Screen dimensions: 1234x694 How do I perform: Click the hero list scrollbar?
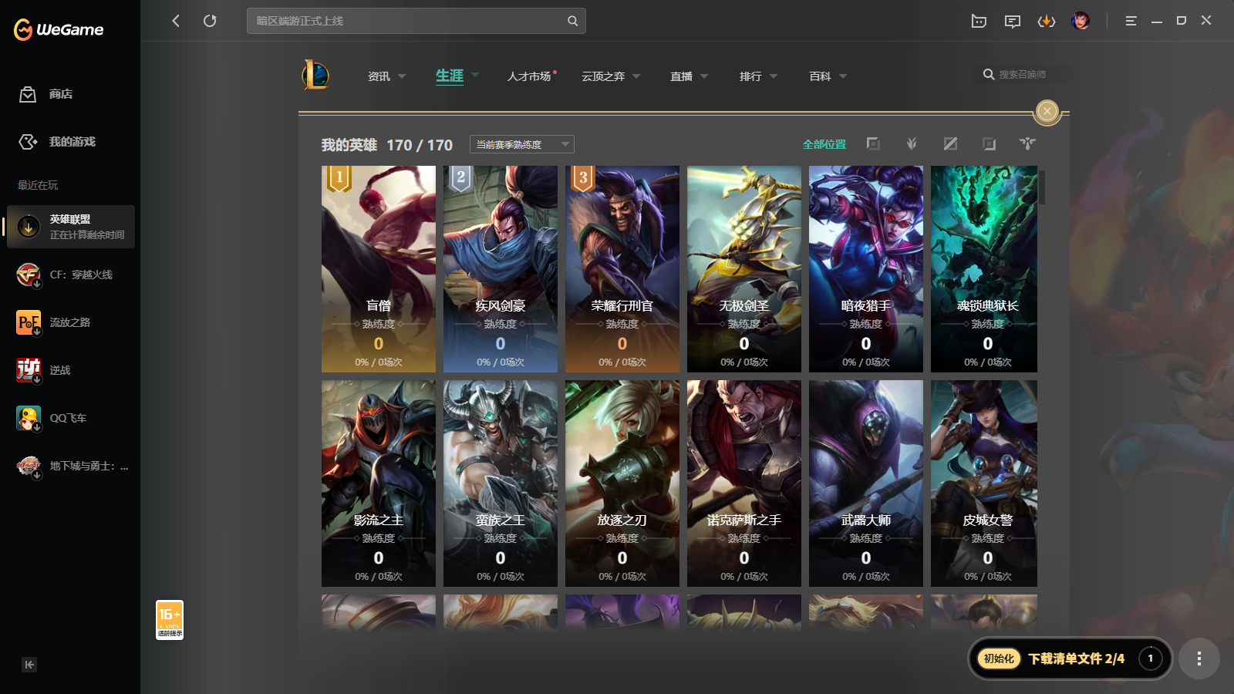pos(1042,187)
